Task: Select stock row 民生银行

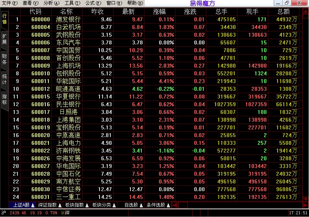Action: 155,104
